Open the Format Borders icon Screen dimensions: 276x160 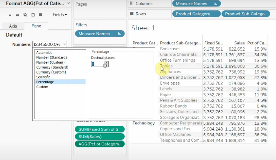click(x=33, y=15)
